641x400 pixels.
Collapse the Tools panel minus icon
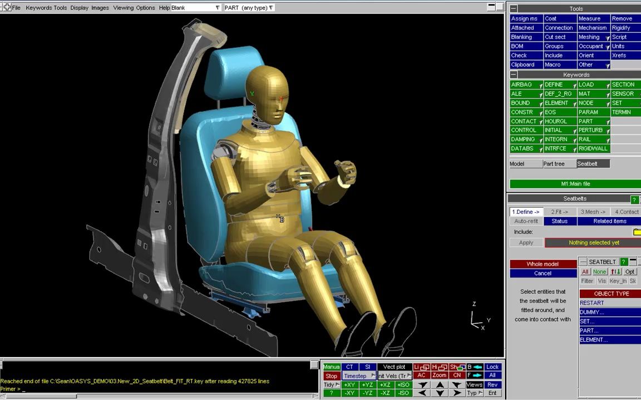(514, 8)
